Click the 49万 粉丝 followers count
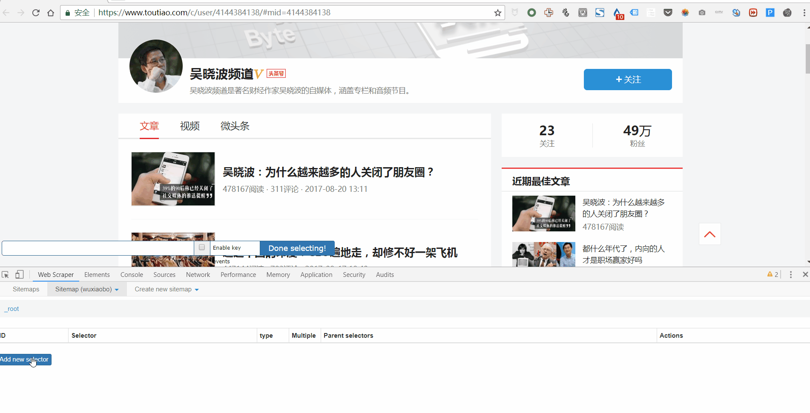The width and height of the screenshot is (810, 413). click(637, 136)
